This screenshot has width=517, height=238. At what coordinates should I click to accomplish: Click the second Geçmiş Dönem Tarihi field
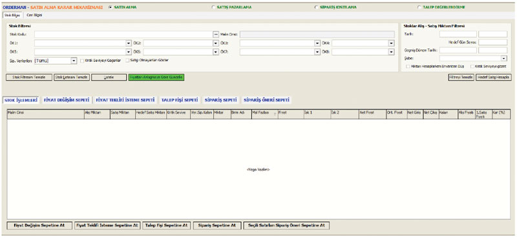(493, 50)
